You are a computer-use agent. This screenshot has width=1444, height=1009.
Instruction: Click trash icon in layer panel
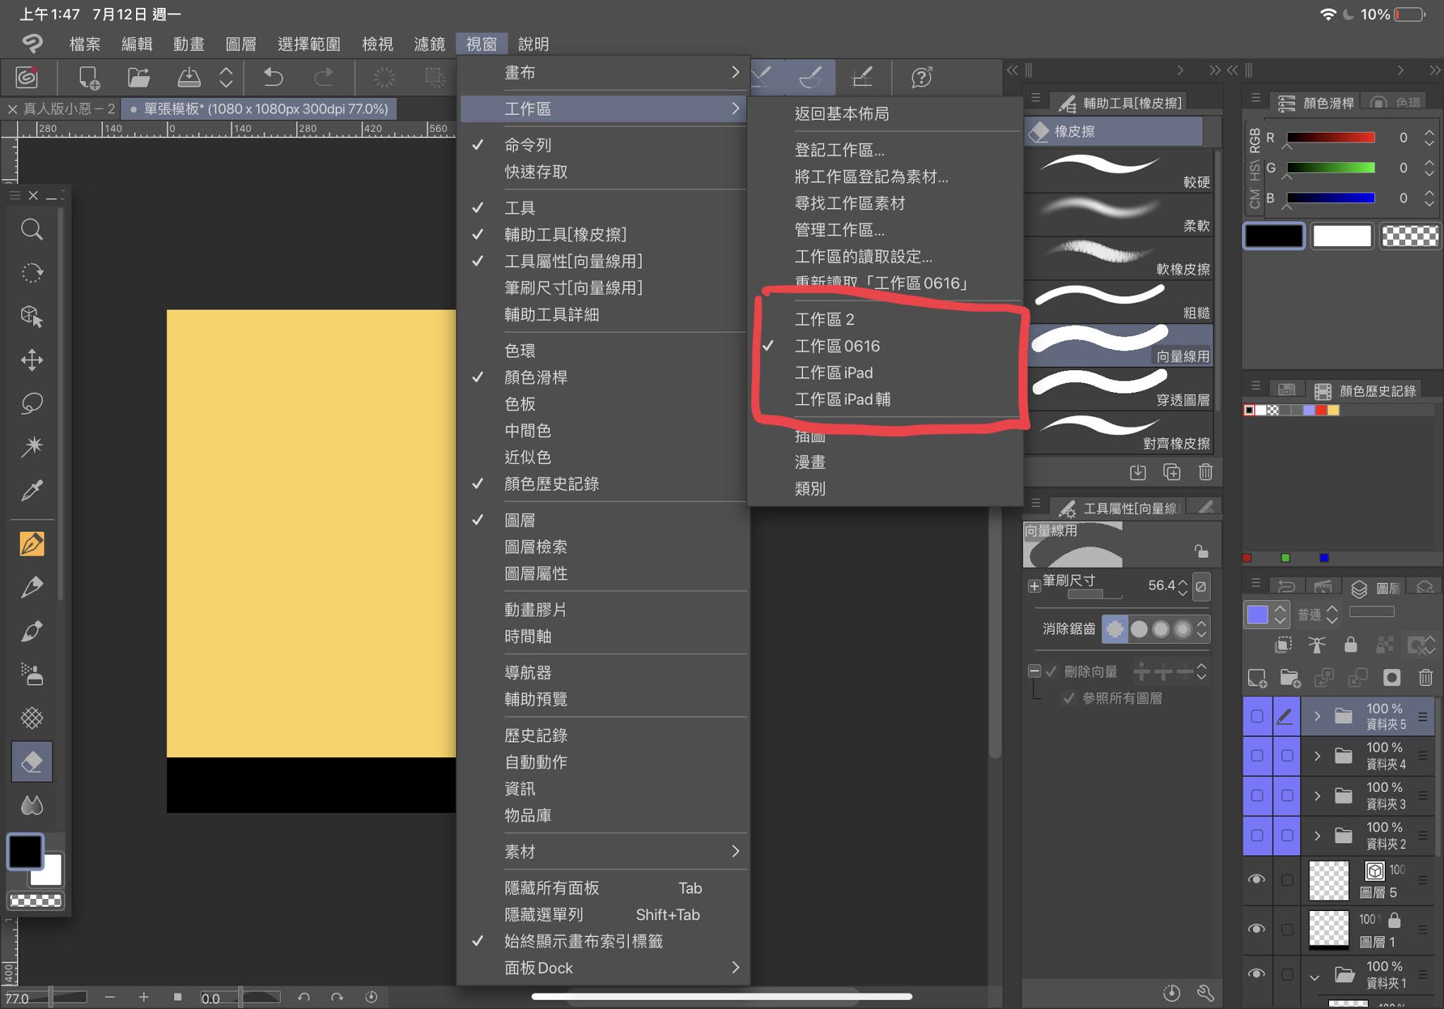1425,678
